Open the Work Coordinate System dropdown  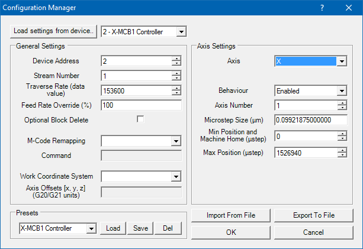176,177
